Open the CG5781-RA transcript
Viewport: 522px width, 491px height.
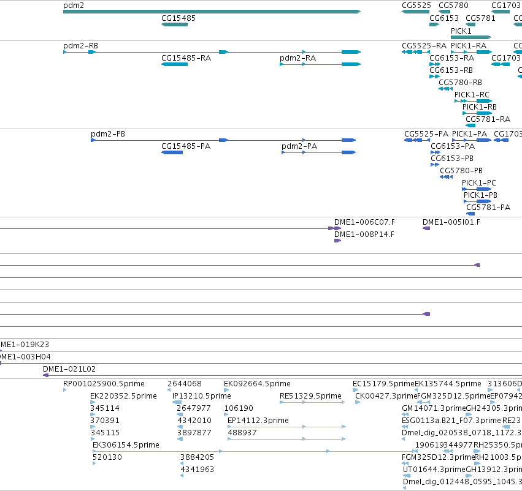[x=470, y=126]
